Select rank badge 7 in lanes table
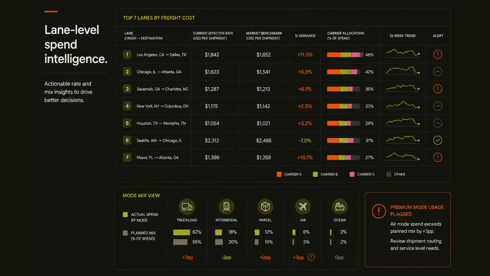The height and width of the screenshot is (276, 490). click(x=127, y=157)
